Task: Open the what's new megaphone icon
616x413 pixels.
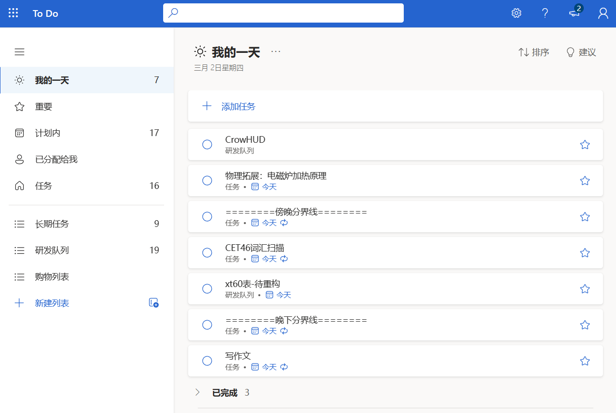Action: click(574, 13)
